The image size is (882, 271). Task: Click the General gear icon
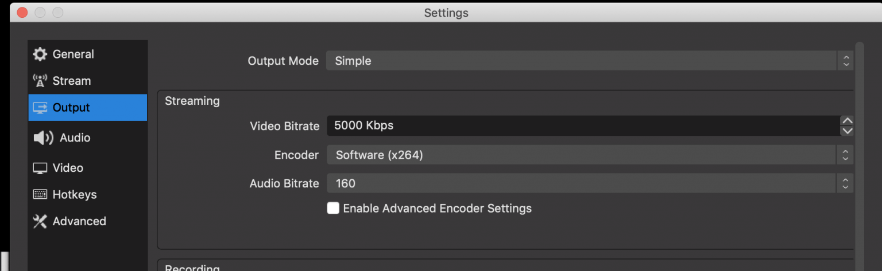tap(40, 54)
